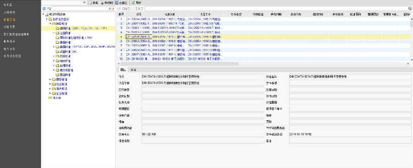The width and height of the screenshot is (413, 168).
Task: Click the green refresh icon in the top toolbar
Action: [x=133, y=3]
